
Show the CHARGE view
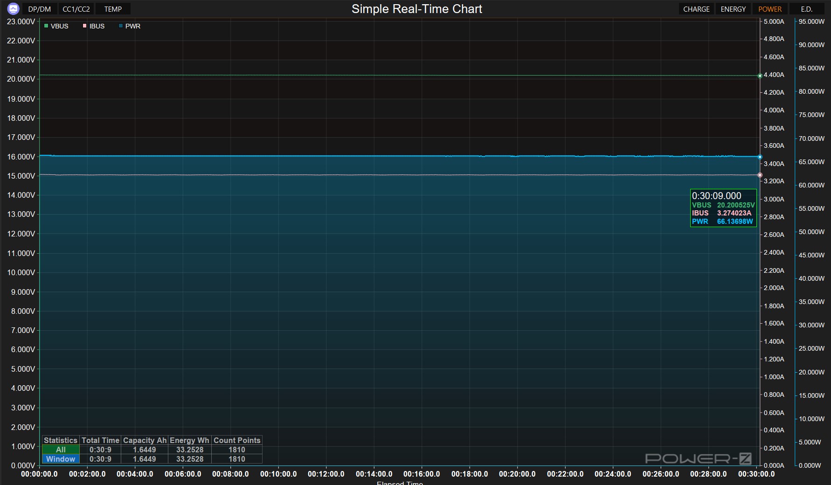pos(696,9)
